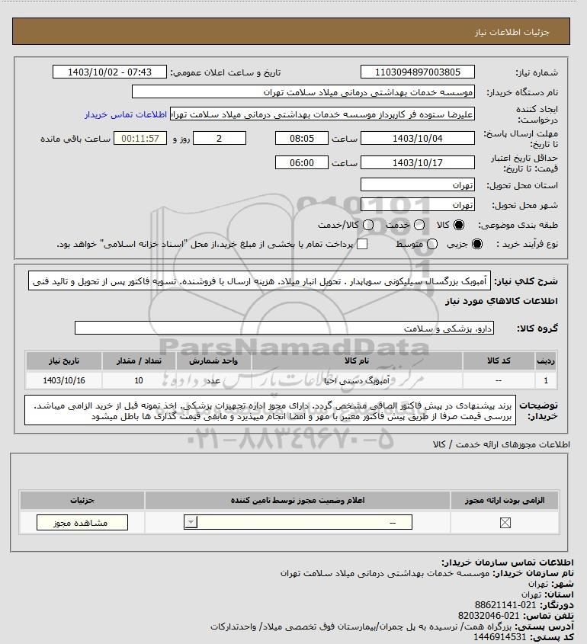Click the postal address text line
Viewport: 587px width, 644px height.
pos(361,626)
